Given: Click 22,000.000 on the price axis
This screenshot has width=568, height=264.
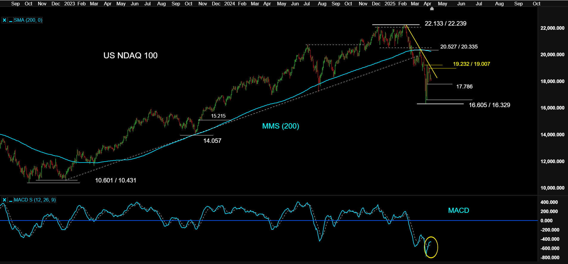Looking at the screenshot, I should (x=552, y=28).
